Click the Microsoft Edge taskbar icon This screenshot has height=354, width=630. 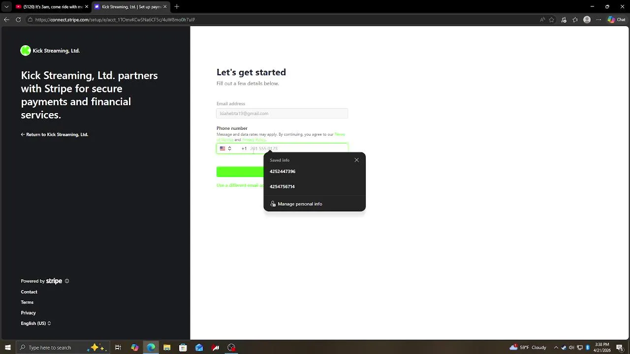[151, 348]
